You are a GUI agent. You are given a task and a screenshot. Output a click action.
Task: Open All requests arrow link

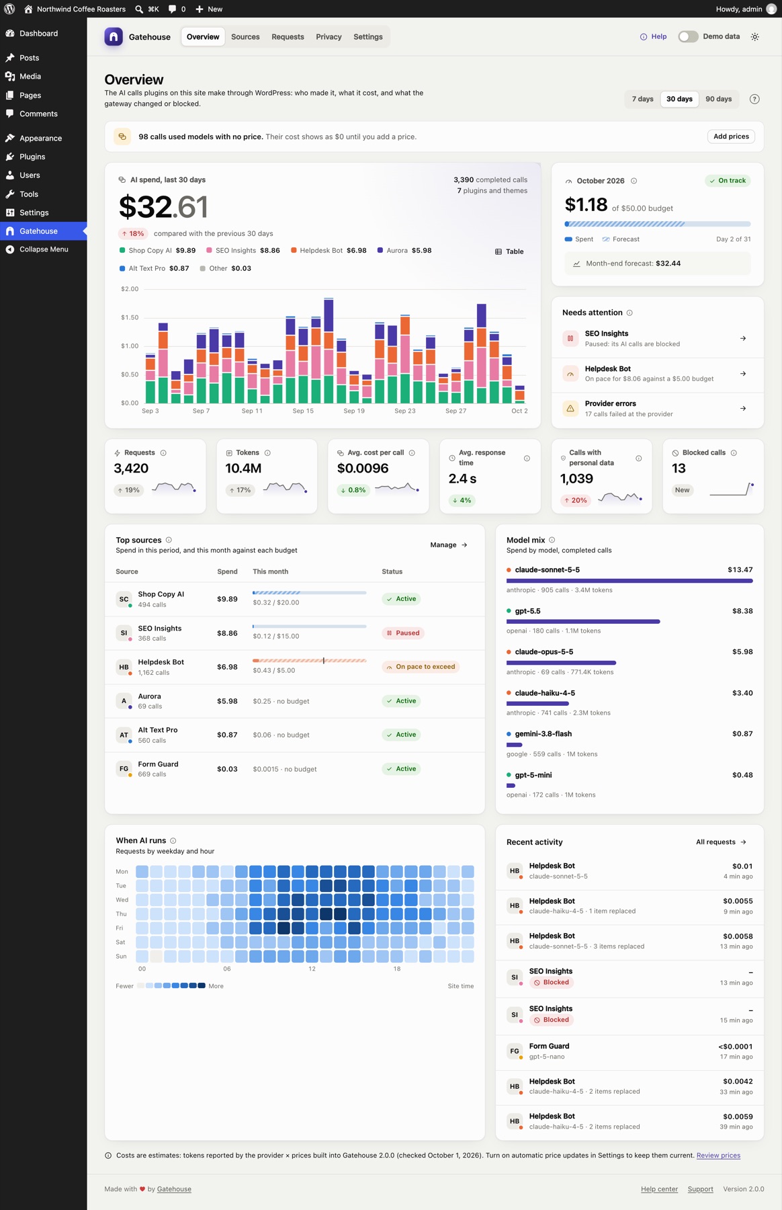point(721,842)
